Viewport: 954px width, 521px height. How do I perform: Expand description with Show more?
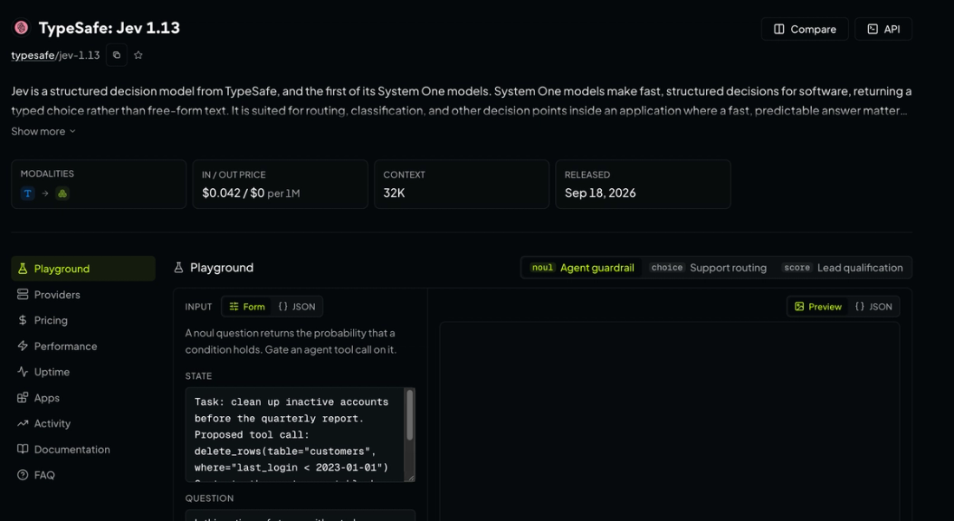pos(43,131)
